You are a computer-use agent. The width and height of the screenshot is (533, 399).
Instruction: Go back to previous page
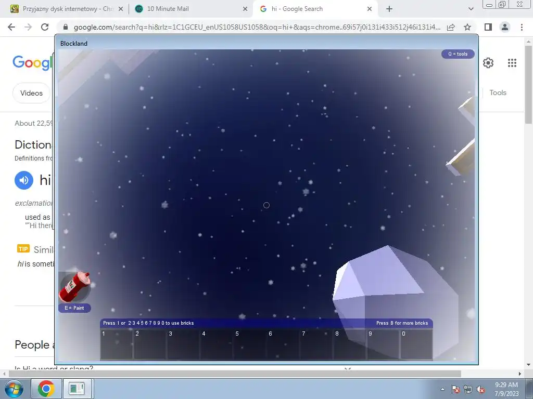pyautogui.click(x=11, y=27)
